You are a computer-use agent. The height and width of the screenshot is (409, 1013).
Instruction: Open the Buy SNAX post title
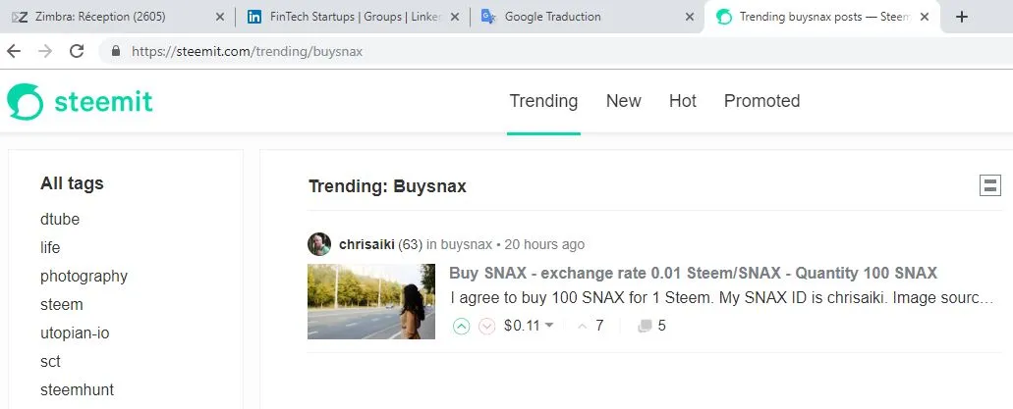click(x=693, y=273)
